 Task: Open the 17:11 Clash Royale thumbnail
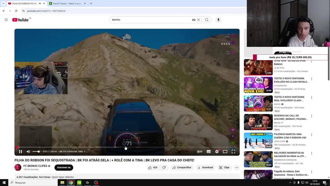(258, 103)
